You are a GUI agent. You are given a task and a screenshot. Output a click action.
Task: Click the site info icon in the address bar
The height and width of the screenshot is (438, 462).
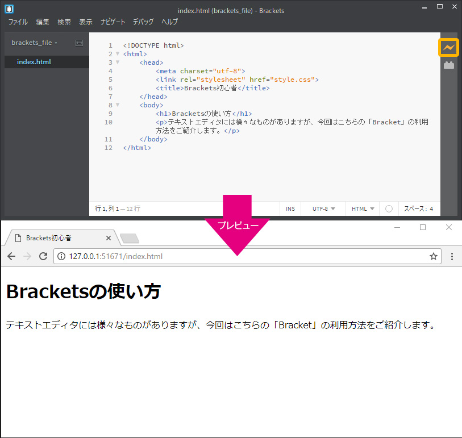click(61, 256)
